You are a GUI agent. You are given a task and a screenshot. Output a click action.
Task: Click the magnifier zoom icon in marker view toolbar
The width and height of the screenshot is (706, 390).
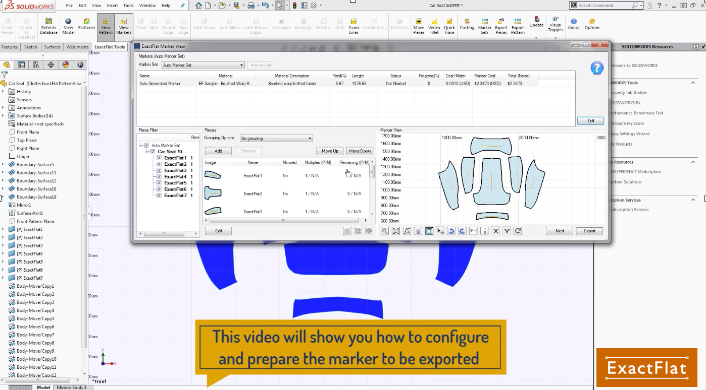click(x=385, y=231)
